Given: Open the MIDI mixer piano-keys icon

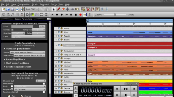Looking at the screenshot, I should click(x=41, y=15).
